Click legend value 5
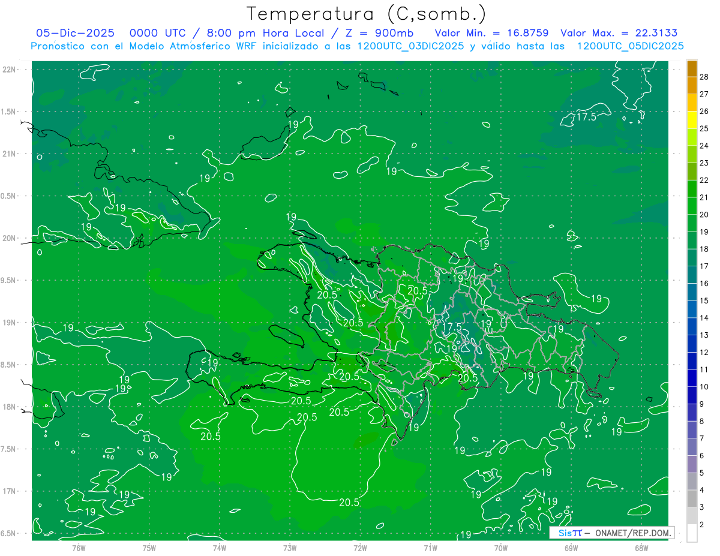 click(702, 473)
